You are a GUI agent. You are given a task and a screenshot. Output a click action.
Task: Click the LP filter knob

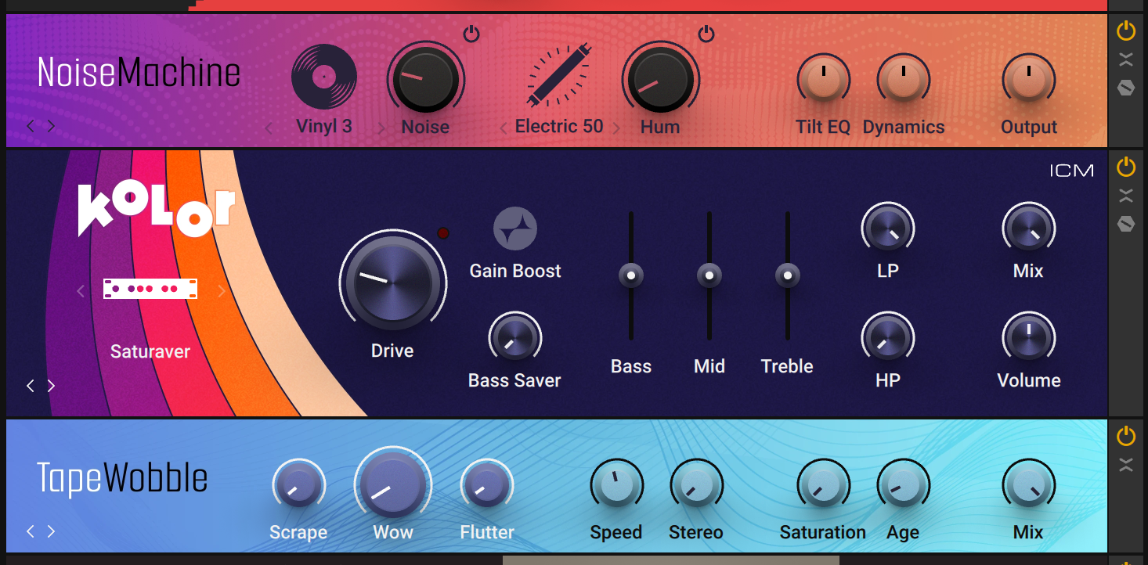[887, 229]
